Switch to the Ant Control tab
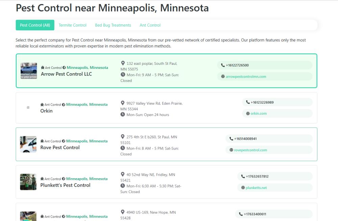338x221 pixels. (x=150, y=25)
